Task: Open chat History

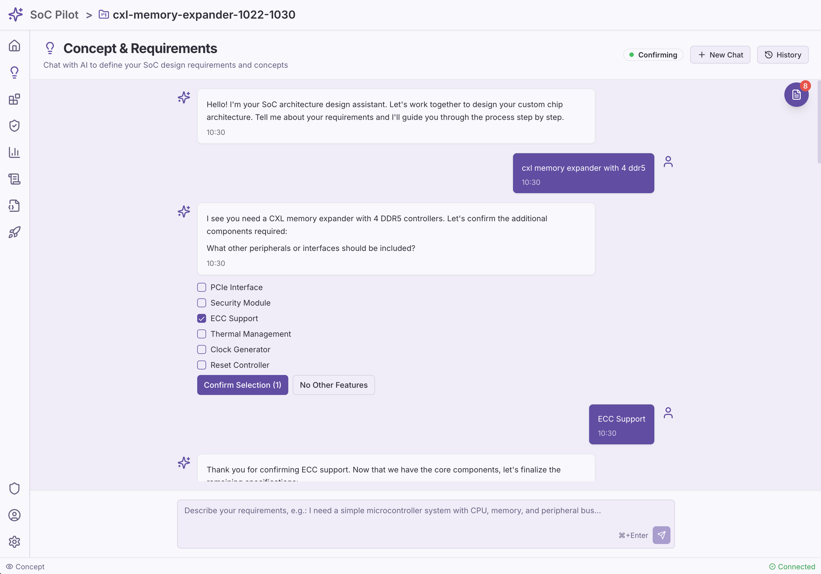Action: click(x=782, y=55)
